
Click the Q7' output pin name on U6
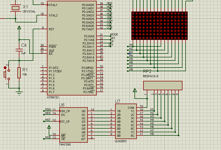83,139
